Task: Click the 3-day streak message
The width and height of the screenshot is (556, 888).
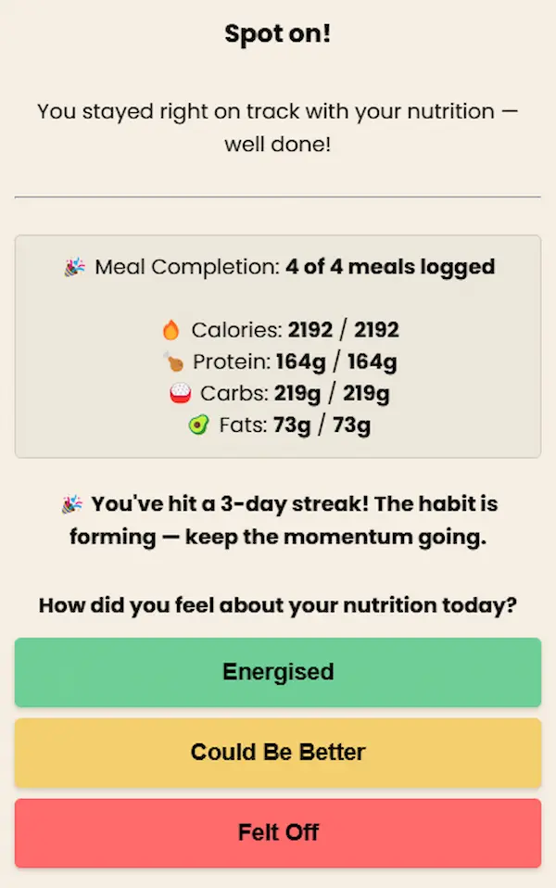Action: 283,520
